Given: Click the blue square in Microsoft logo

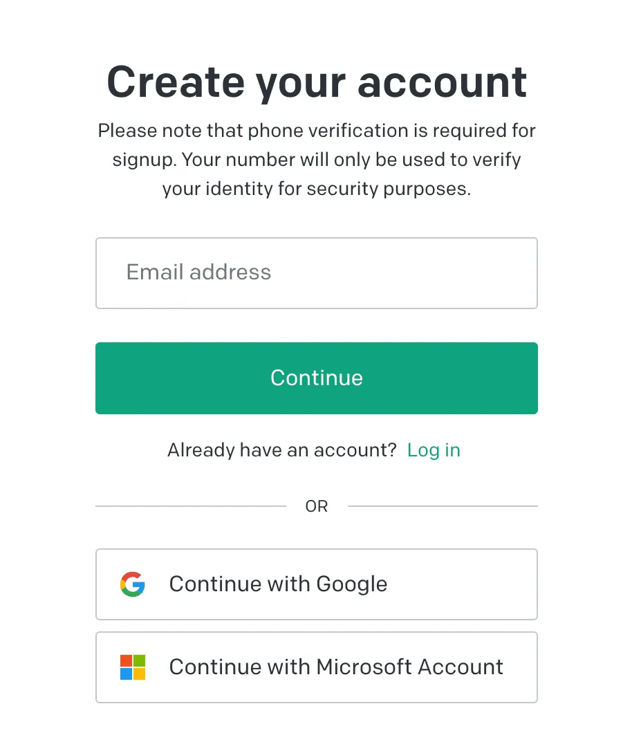Looking at the screenshot, I should click(x=126, y=674).
